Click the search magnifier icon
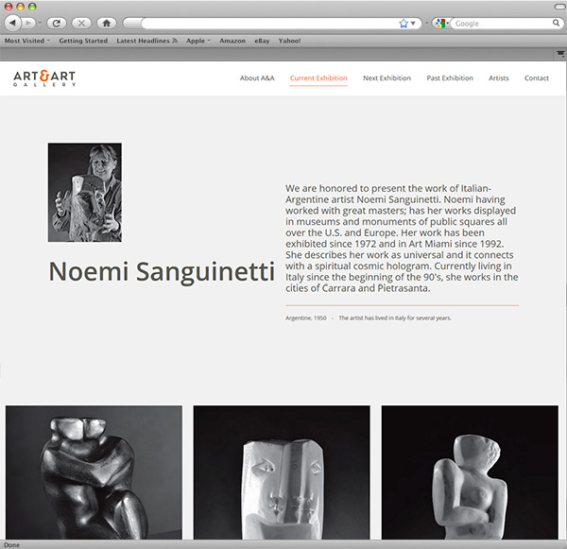567x549 pixels. click(x=556, y=23)
